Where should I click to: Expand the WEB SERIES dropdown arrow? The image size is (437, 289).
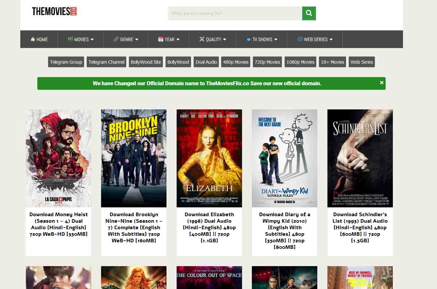(x=331, y=40)
